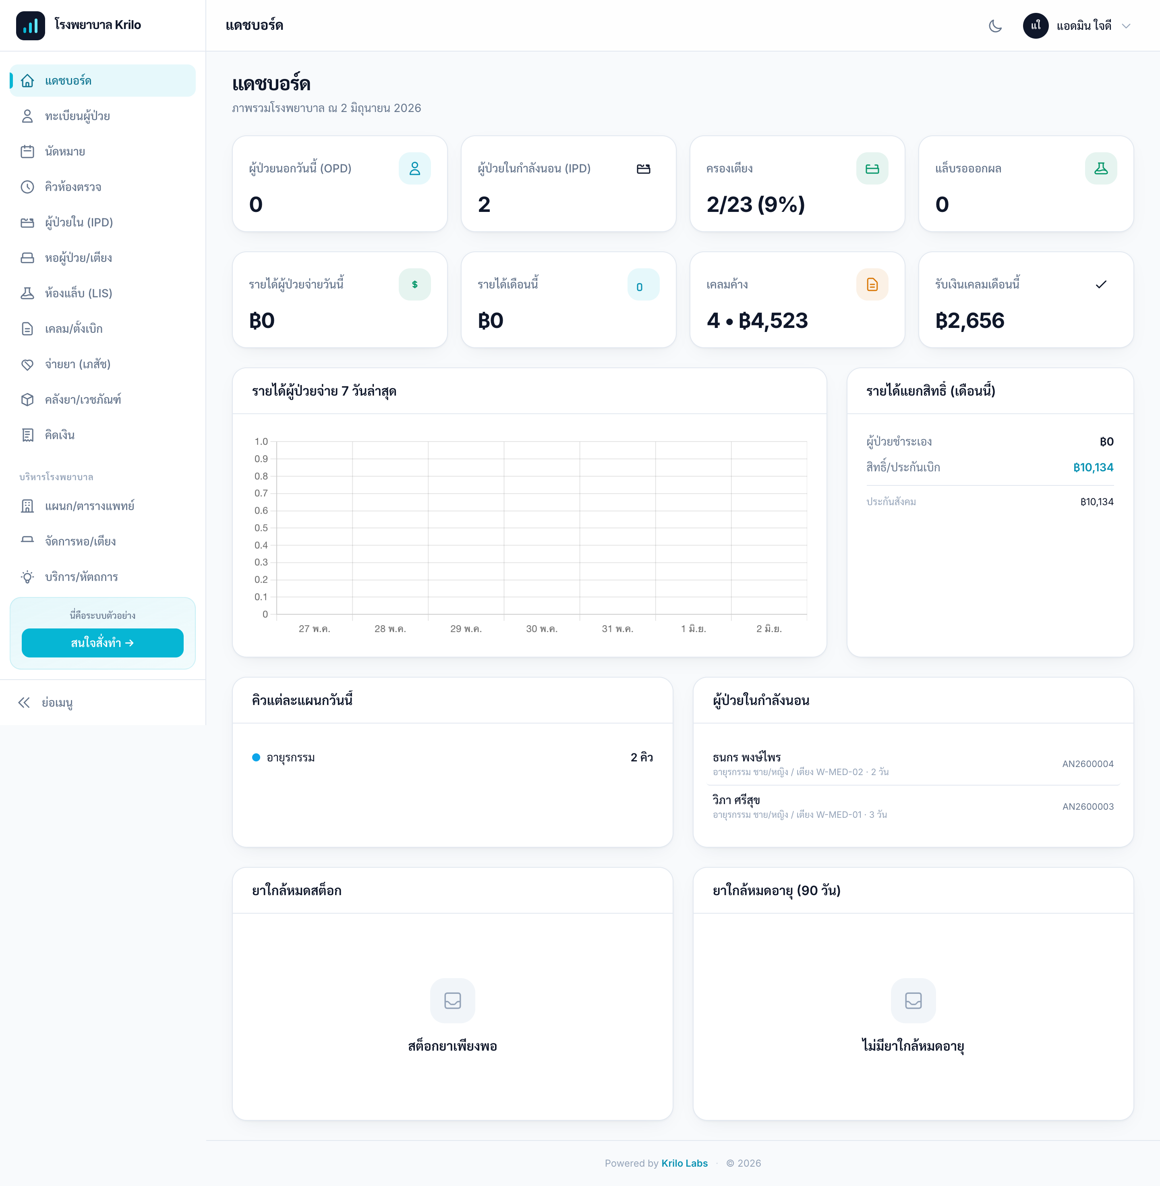
Task: Click the ประกันสังคม row
Action: coord(990,502)
